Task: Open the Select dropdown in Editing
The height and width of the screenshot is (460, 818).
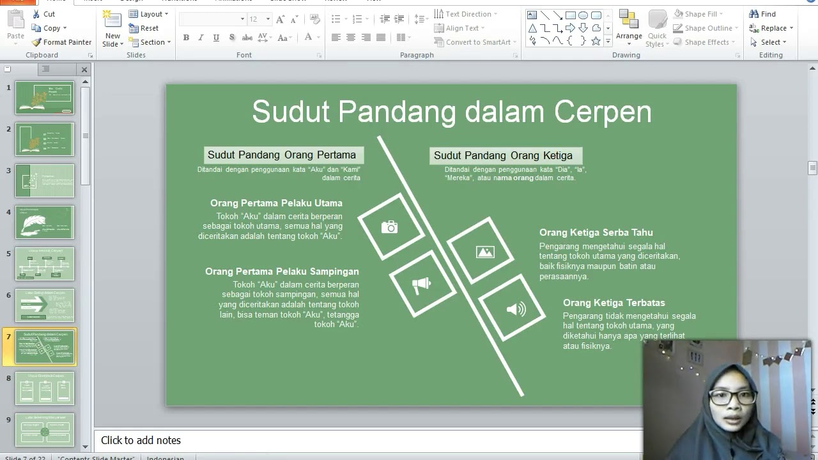Action: point(768,42)
